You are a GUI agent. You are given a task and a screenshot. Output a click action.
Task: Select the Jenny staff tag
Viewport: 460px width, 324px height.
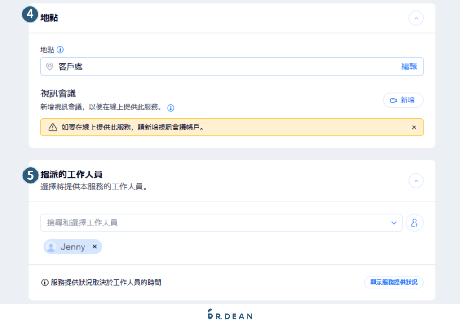[x=72, y=247]
